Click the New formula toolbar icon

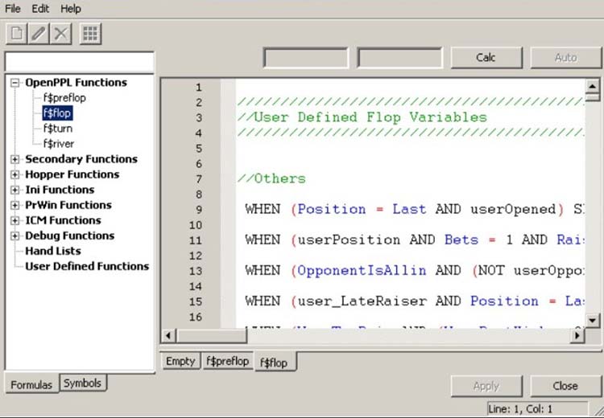click(16, 34)
